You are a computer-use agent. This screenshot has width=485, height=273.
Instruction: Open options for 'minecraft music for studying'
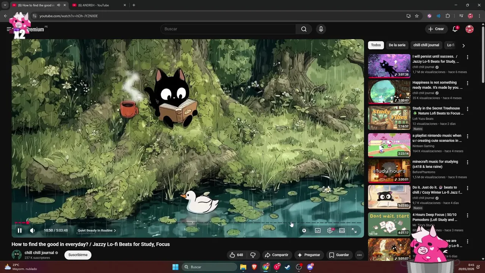[467, 162]
